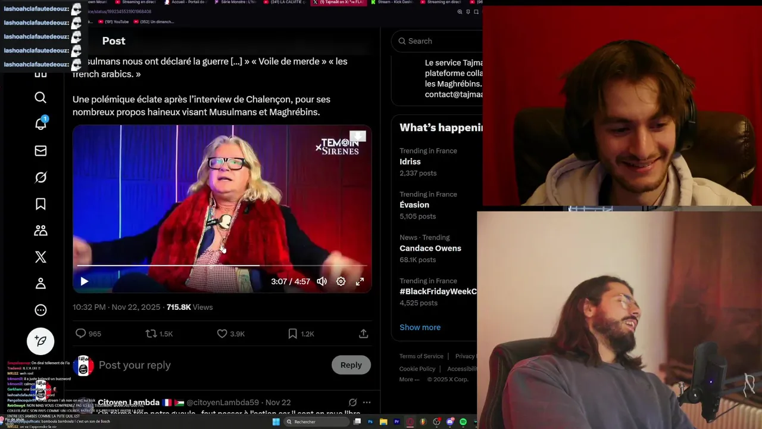This screenshot has height=429, width=762.
Task: Switch to the Série Monstre tab
Action: (x=236, y=2)
